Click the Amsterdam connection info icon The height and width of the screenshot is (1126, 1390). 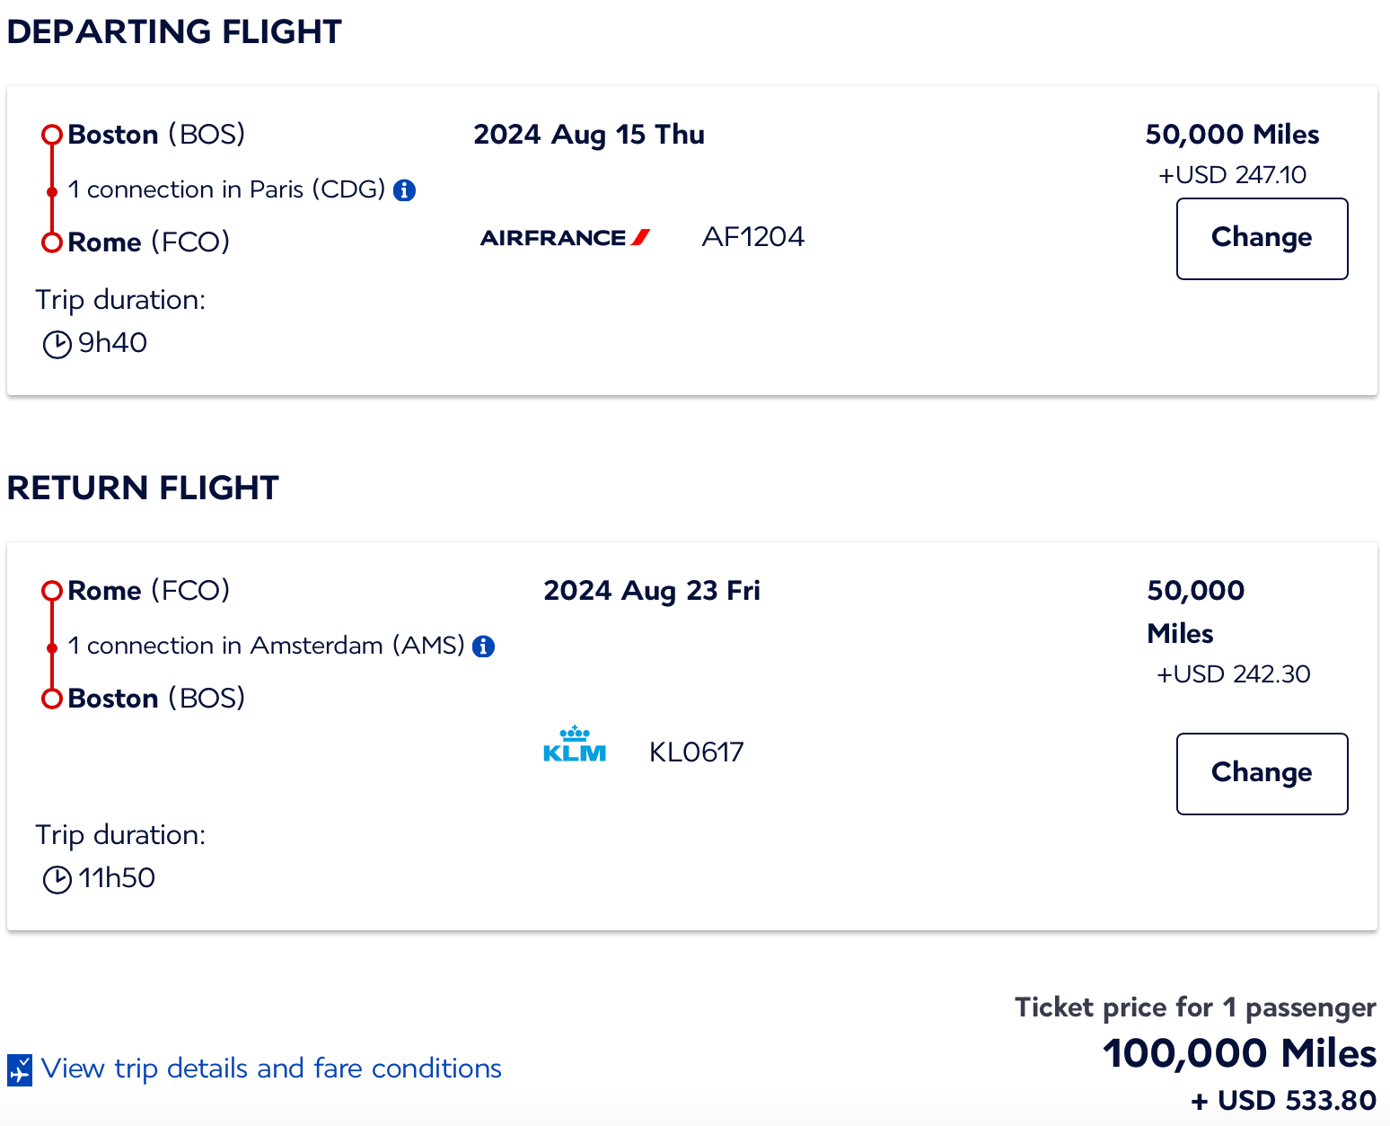pyautogui.click(x=484, y=647)
